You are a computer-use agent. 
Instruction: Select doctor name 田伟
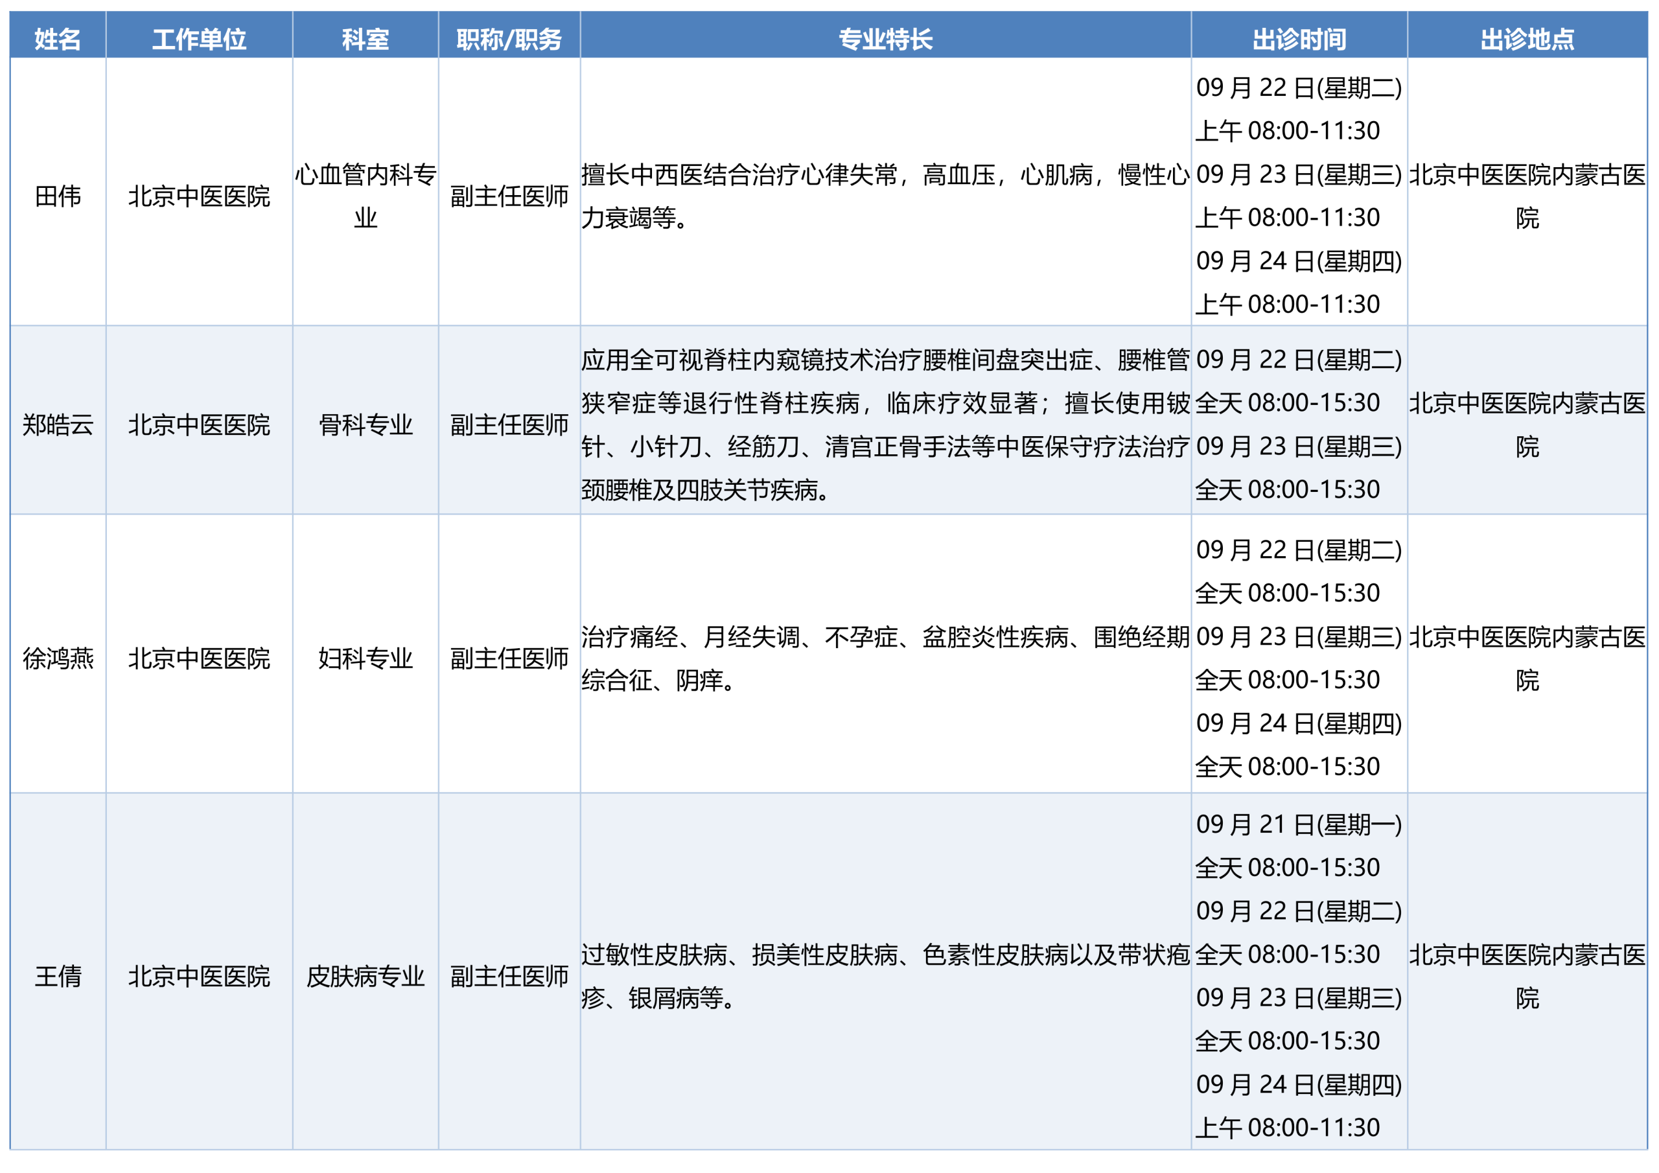tap(58, 196)
